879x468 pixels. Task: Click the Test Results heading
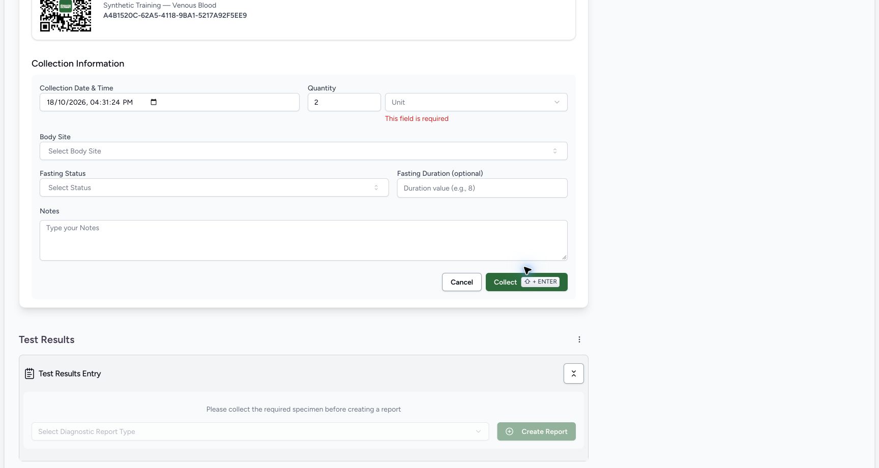click(47, 339)
